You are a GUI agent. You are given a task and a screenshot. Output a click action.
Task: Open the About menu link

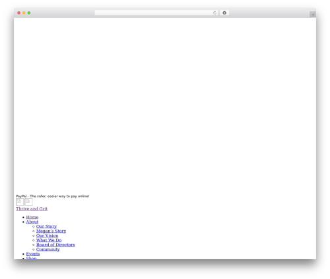[x=32, y=222]
